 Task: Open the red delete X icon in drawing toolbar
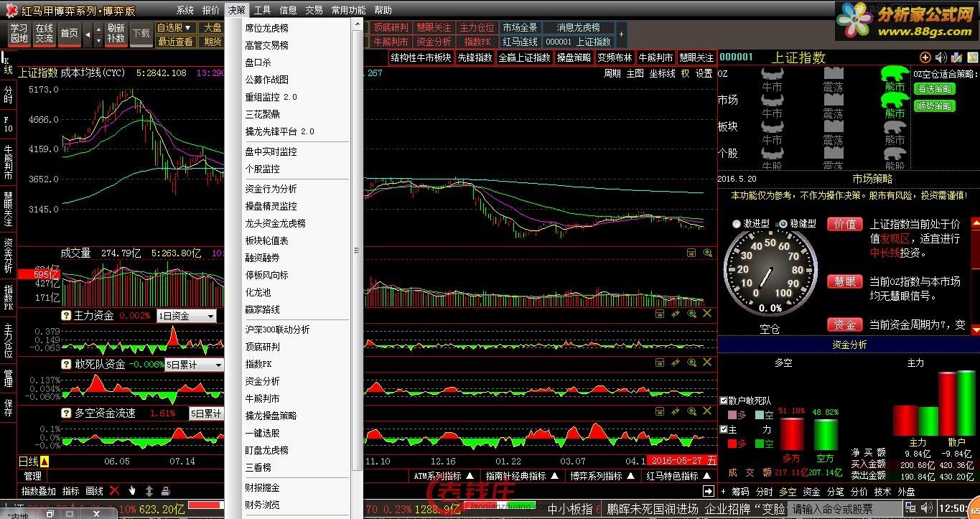pos(114,491)
